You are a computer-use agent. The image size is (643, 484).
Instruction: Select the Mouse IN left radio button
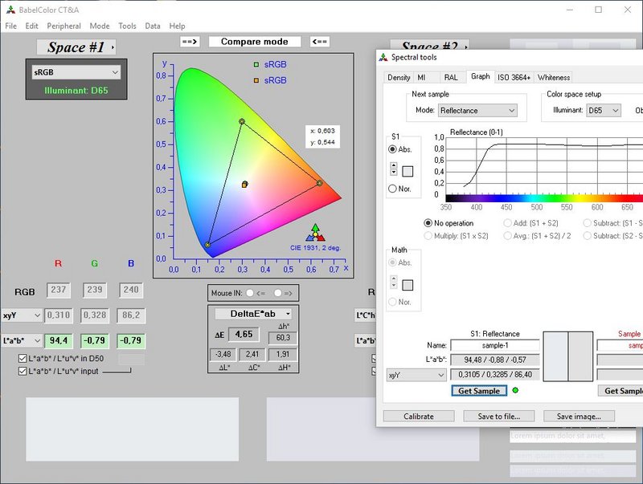250,293
